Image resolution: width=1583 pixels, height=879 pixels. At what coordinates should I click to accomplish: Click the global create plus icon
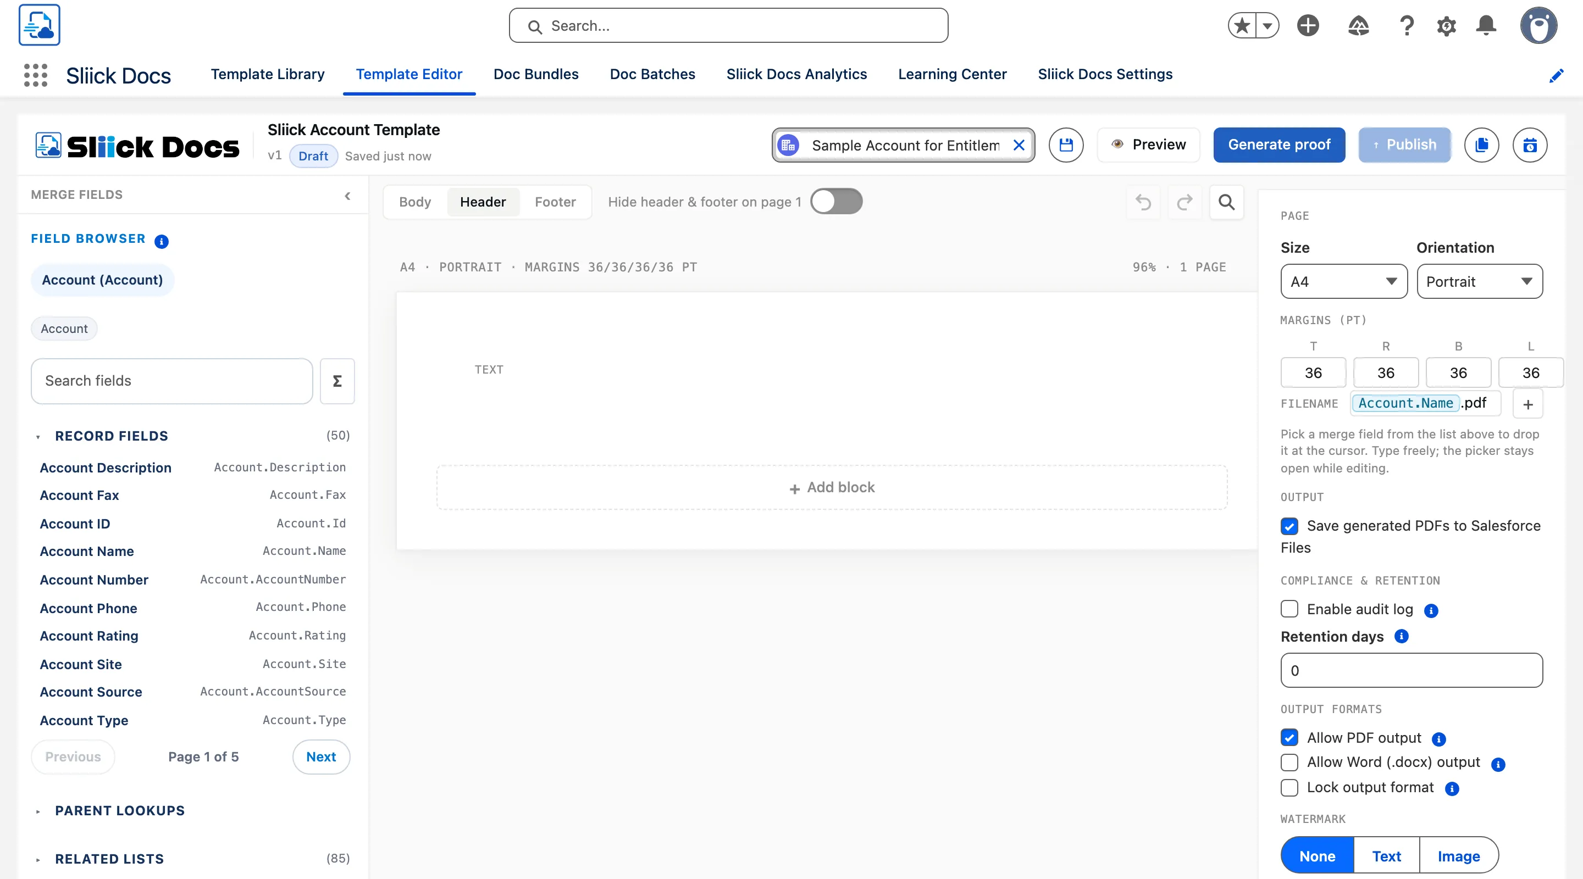pyautogui.click(x=1308, y=26)
